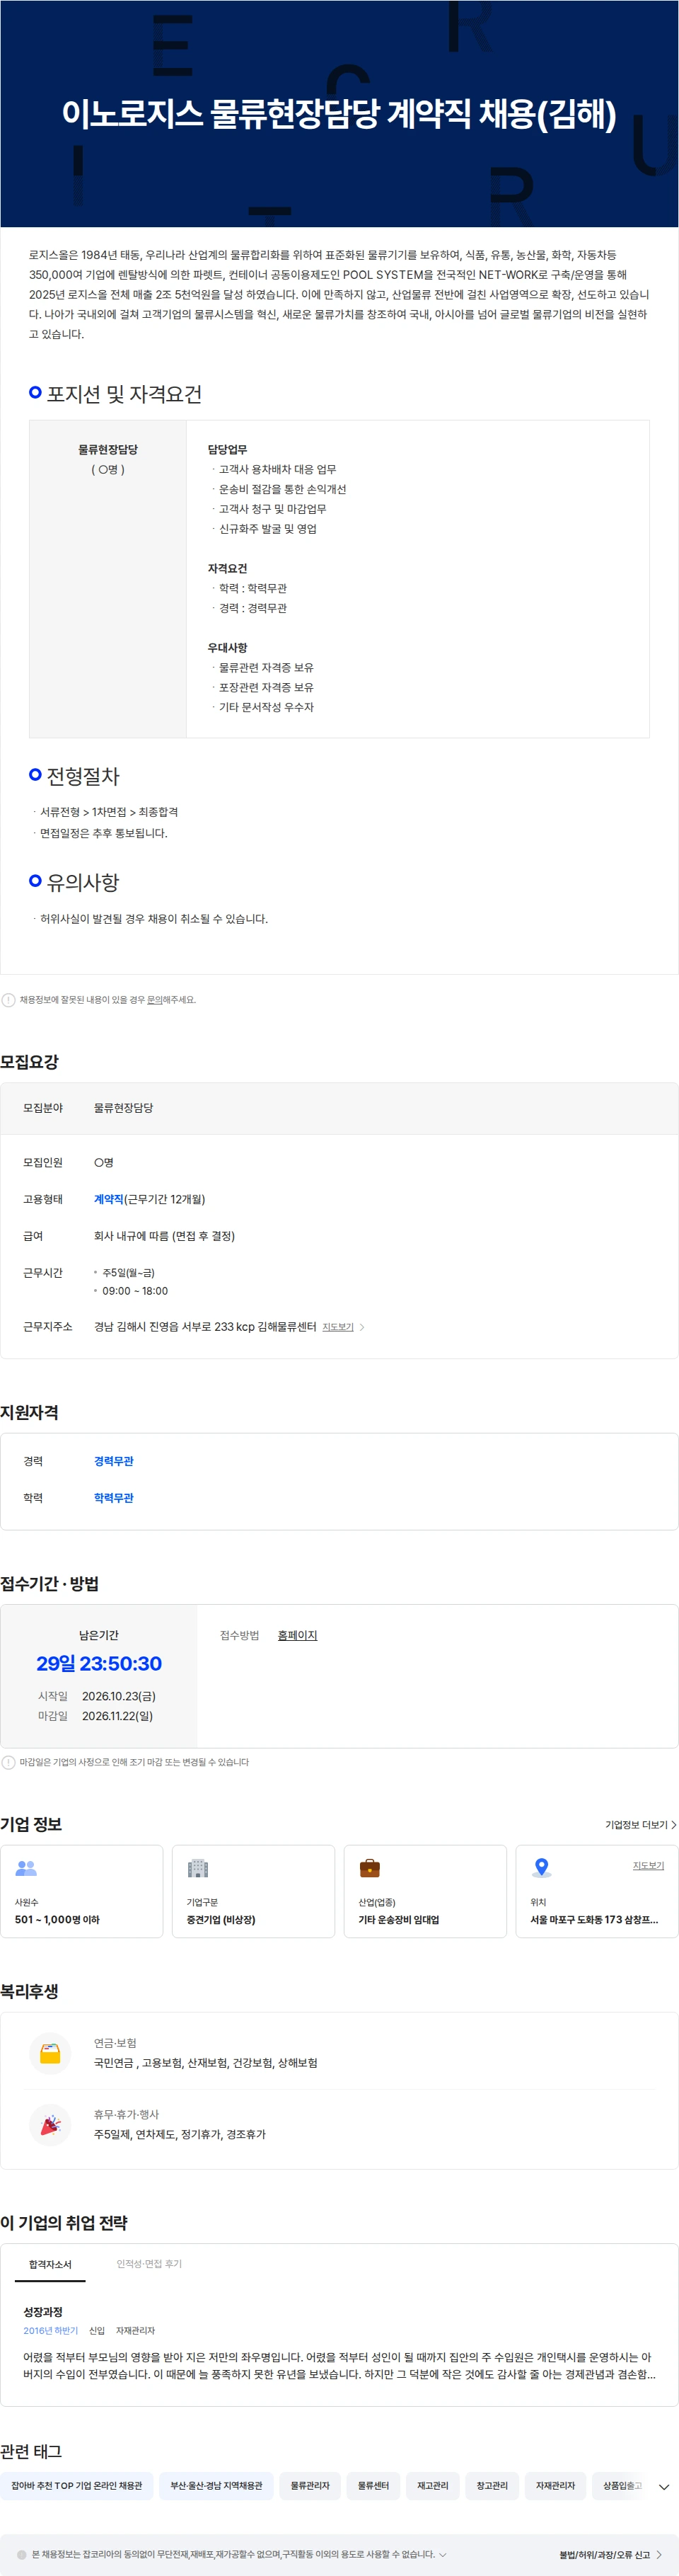The width and height of the screenshot is (679, 2576).
Task: Click 서류전형 > 1차면접 > 최종합격 line
Action: point(109,812)
